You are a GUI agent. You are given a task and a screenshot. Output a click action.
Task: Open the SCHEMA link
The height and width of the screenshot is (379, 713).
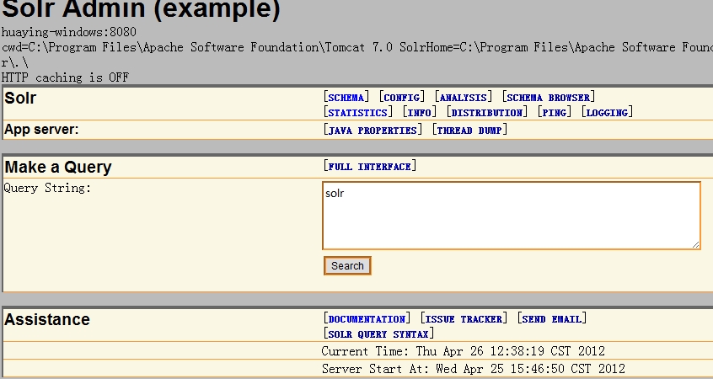click(346, 98)
